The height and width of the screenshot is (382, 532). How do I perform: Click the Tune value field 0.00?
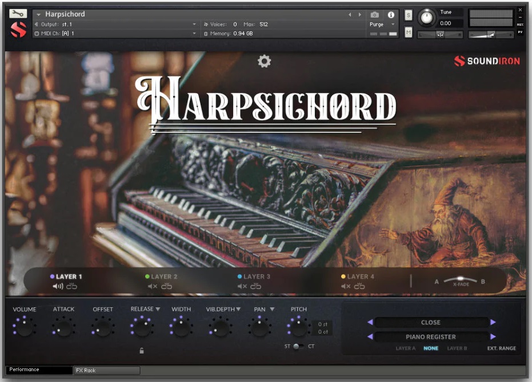(450, 23)
